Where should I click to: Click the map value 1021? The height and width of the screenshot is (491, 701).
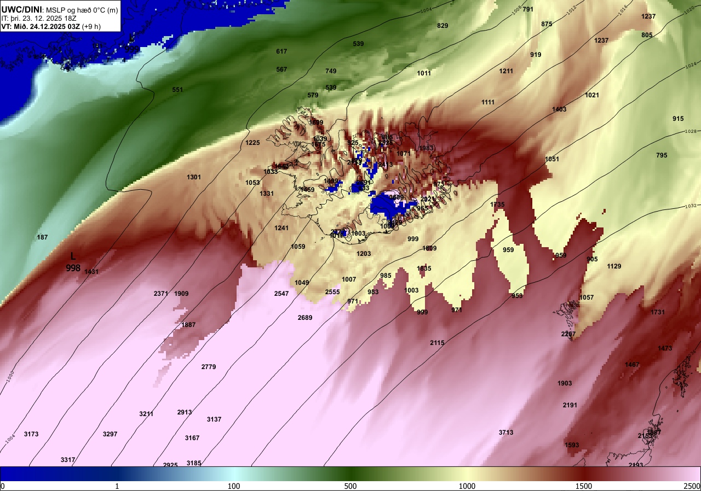point(592,95)
